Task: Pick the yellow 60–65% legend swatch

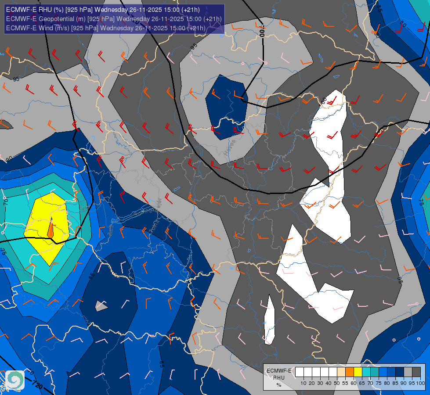Action: point(358,372)
